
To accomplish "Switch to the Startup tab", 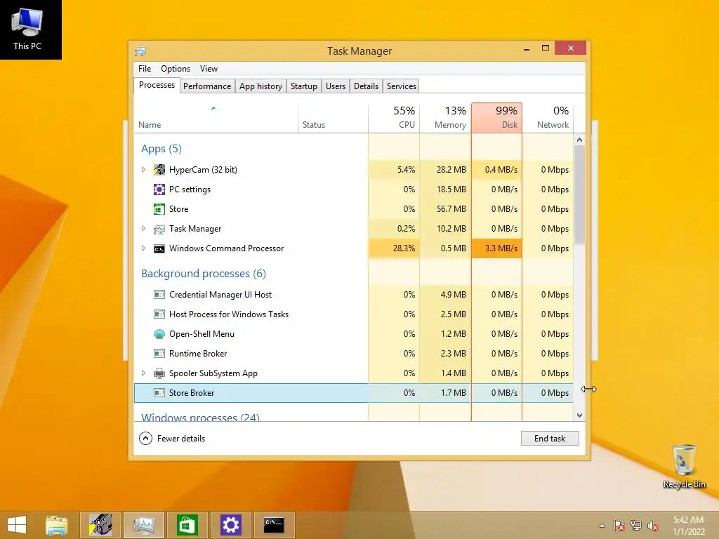I will [303, 86].
